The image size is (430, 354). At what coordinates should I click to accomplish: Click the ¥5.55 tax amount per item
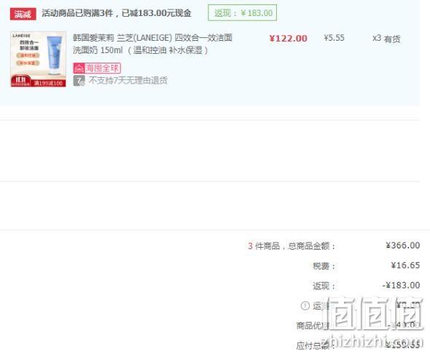click(334, 38)
